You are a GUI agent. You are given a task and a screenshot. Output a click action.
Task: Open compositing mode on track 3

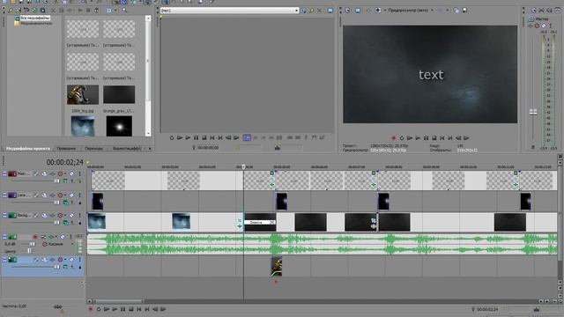(66, 223)
